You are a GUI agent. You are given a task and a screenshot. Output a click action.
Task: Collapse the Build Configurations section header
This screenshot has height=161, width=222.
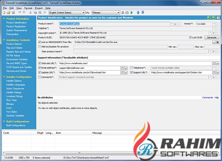tap(4, 121)
